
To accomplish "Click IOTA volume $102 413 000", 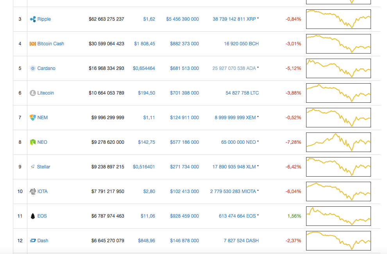I will [185, 191].
